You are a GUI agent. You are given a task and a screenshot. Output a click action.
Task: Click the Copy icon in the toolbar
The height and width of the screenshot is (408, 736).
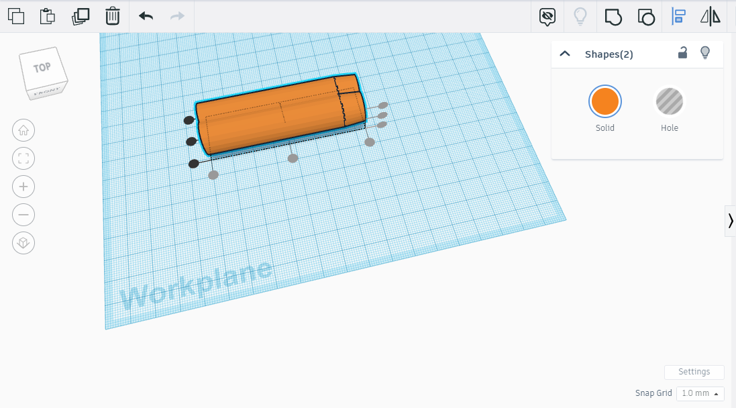coord(16,16)
